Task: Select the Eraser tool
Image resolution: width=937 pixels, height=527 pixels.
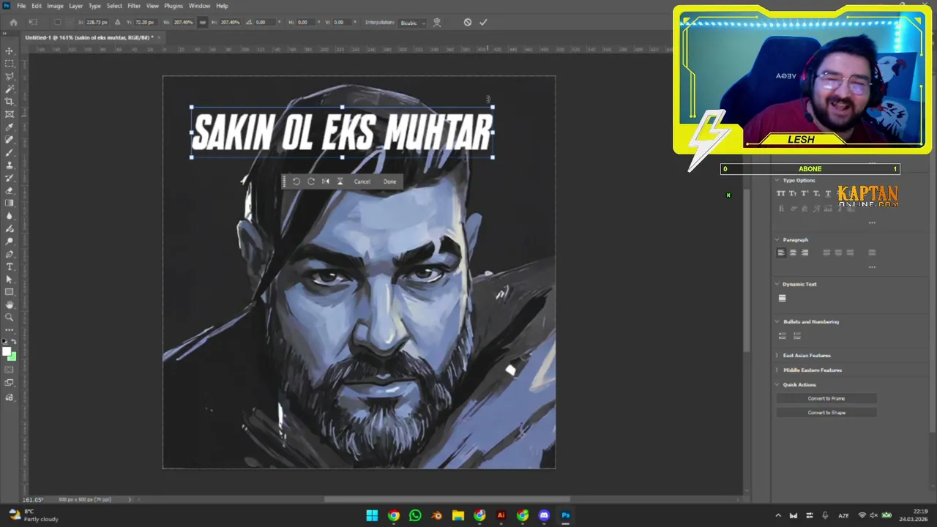Action: point(10,190)
